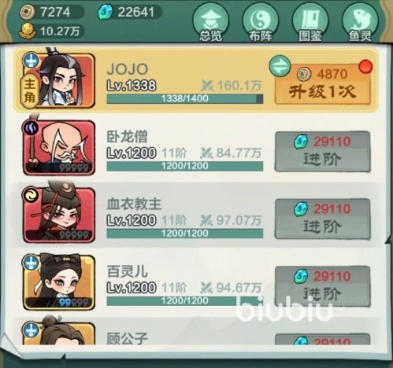
Task: Open the 鱼灵 fish spirit icon
Action: pyautogui.click(x=360, y=22)
